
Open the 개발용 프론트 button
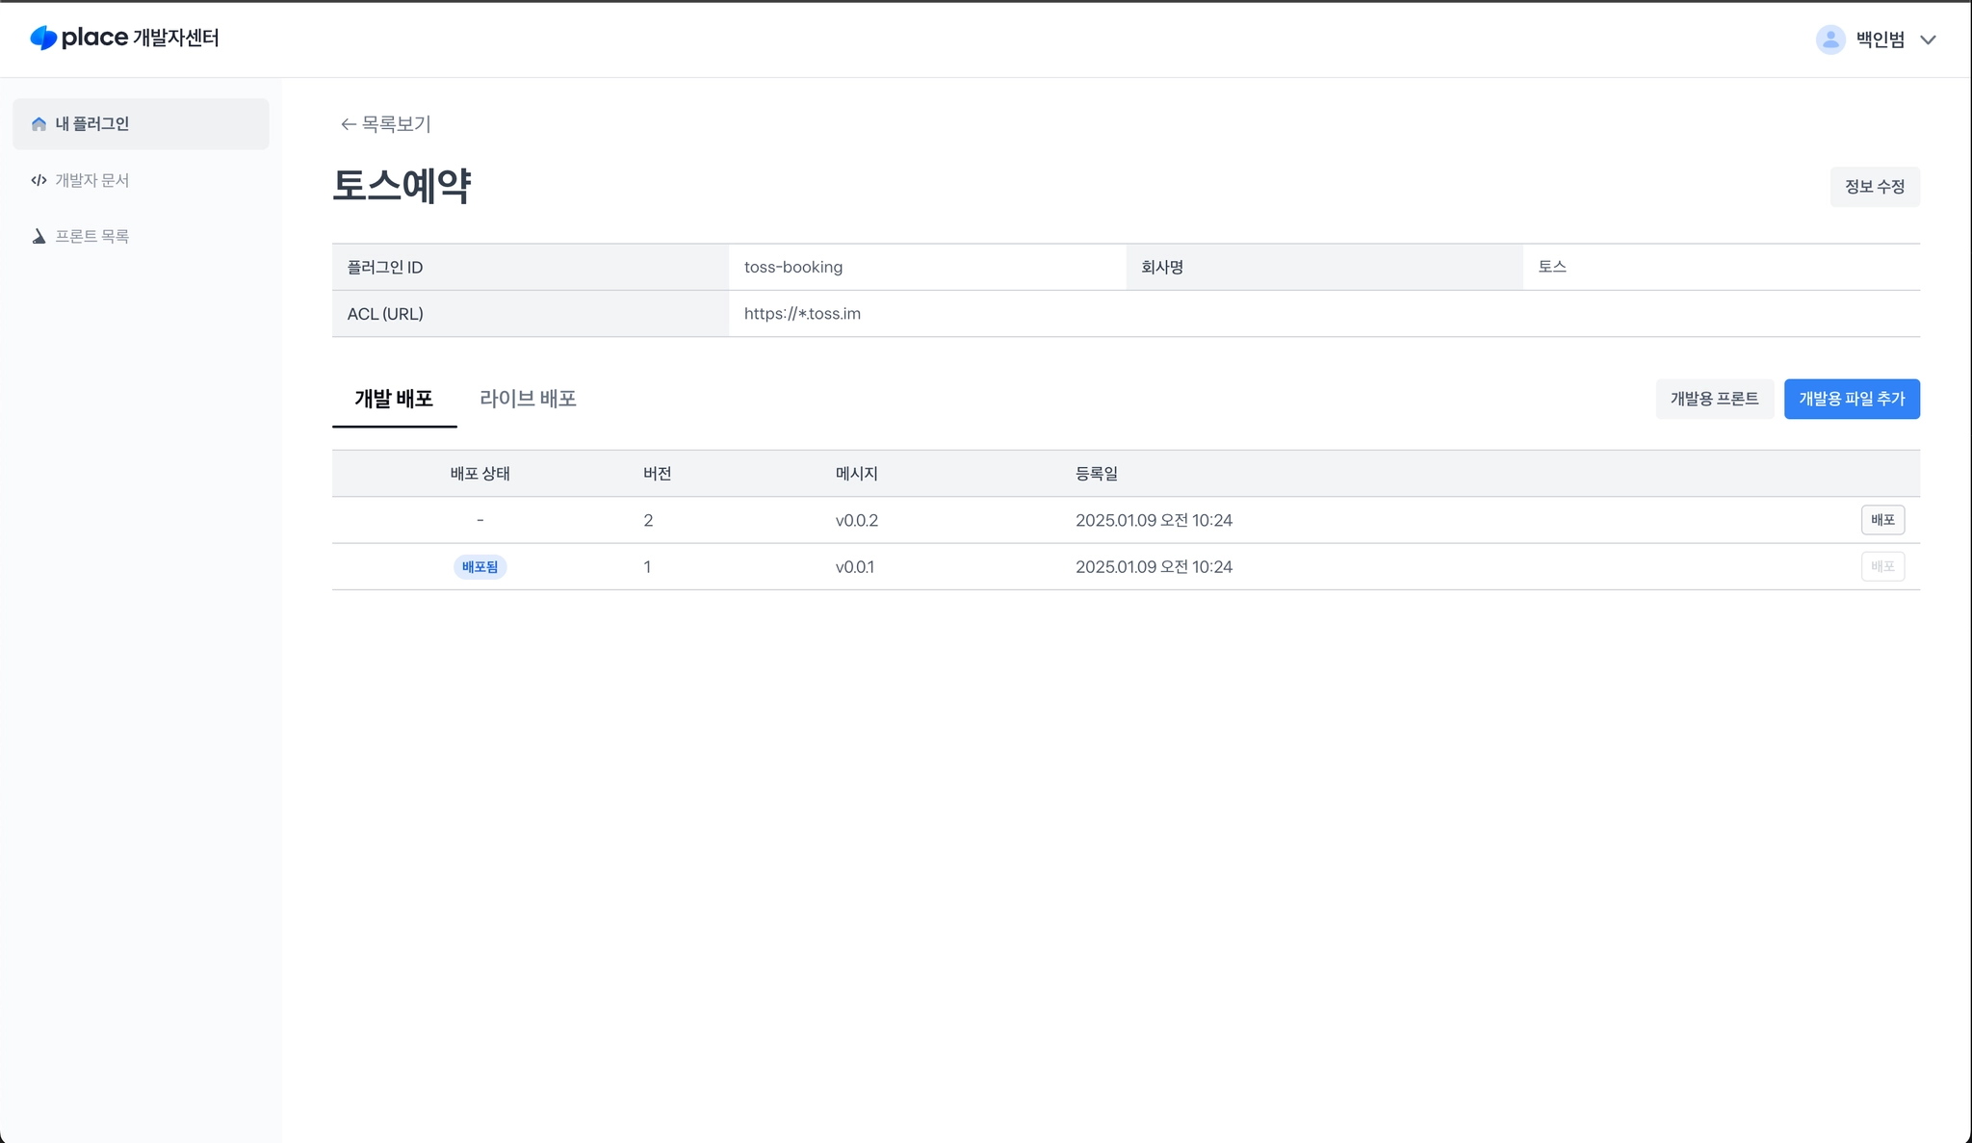pyautogui.click(x=1714, y=399)
